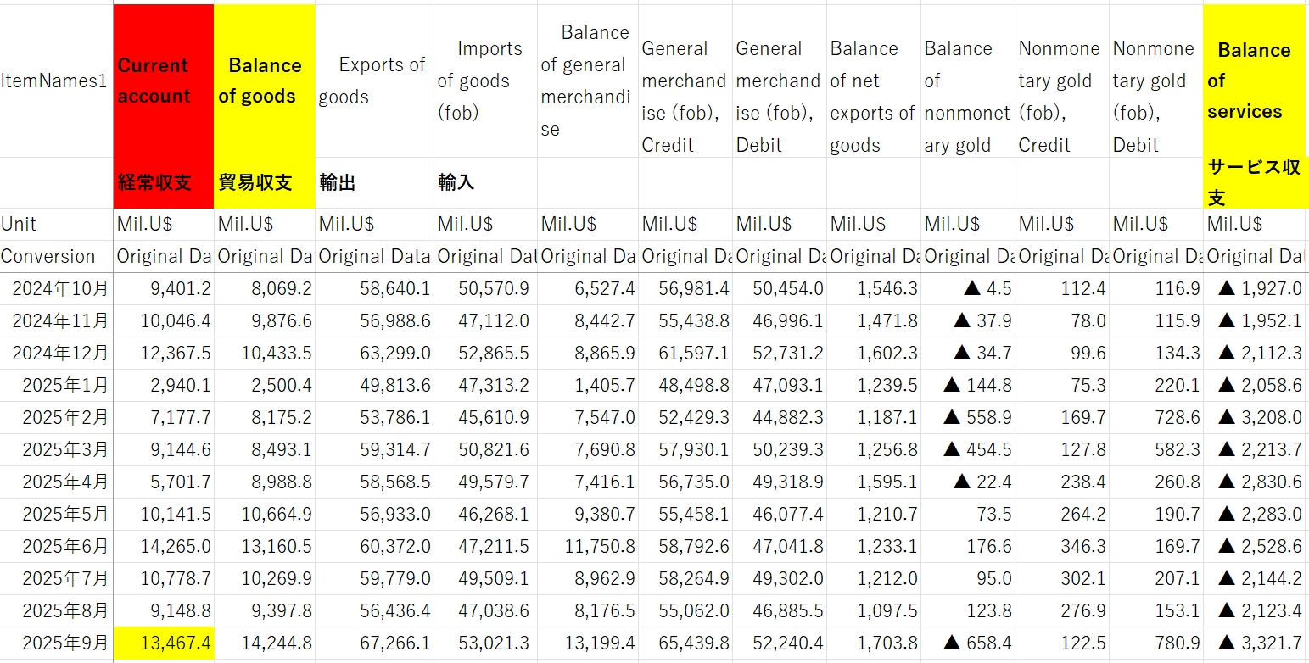
Task: Click the highlighted 13,467.4 value cell
Action: click(x=163, y=643)
